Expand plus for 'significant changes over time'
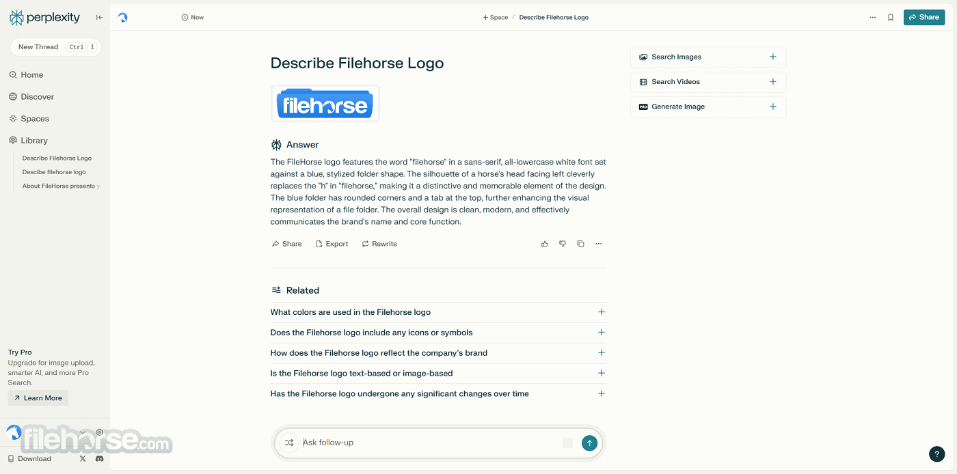Viewport: 957px width, 474px height. coord(602,394)
